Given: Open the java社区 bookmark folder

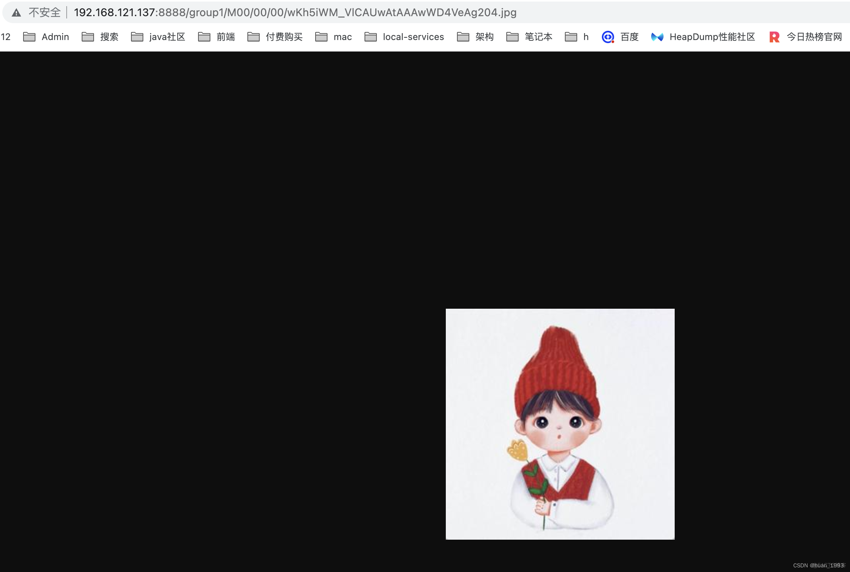Looking at the screenshot, I should click(158, 37).
